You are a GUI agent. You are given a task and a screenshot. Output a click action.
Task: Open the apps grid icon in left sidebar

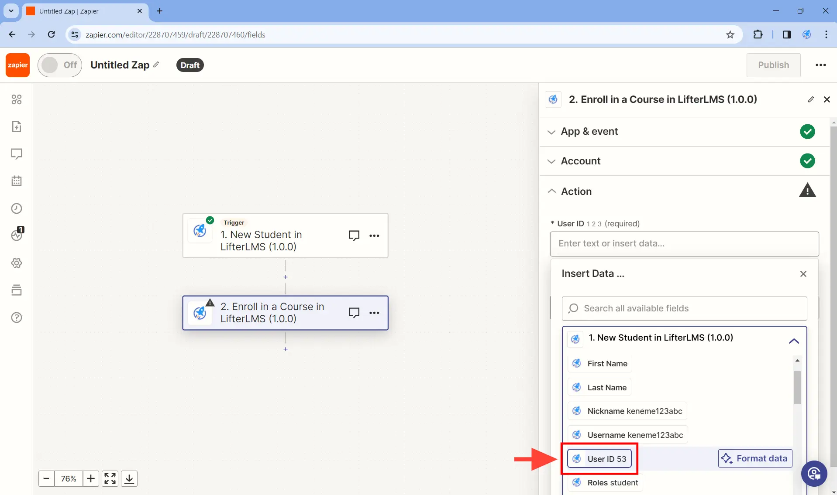[17, 99]
